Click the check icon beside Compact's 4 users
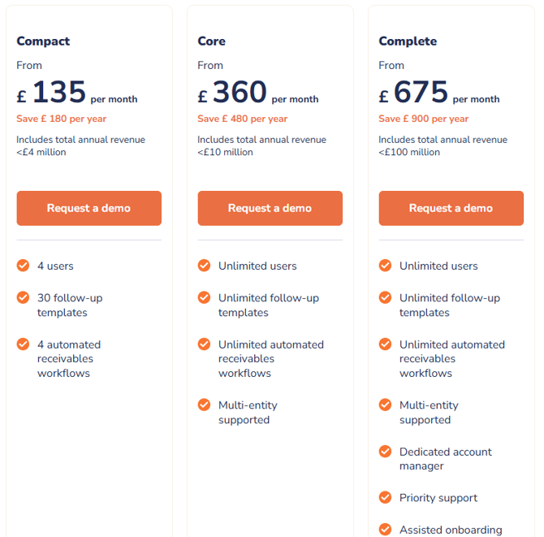The image size is (544, 537). tap(23, 266)
